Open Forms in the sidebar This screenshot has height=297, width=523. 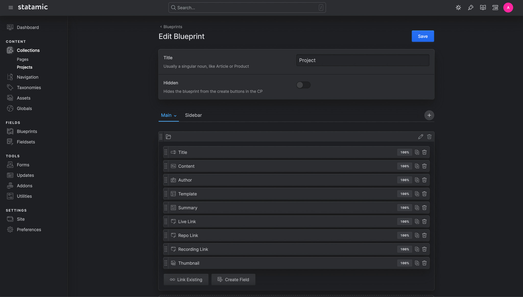23,165
